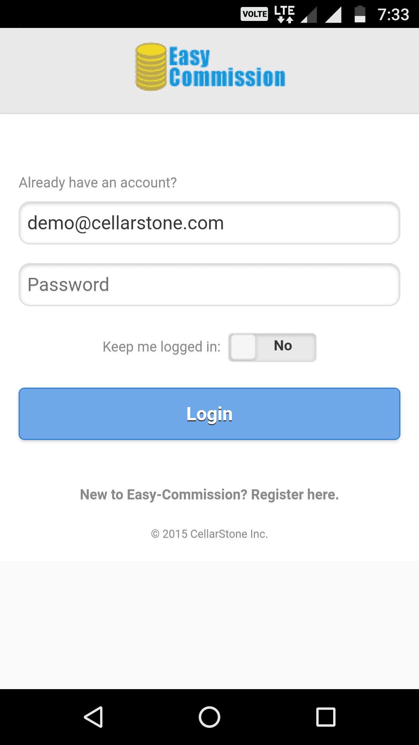Image resolution: width=419 pixels, height=745 pixels.
Task: Focus the demo@cellarstone.com email field
Action: (x=209, y=223)
